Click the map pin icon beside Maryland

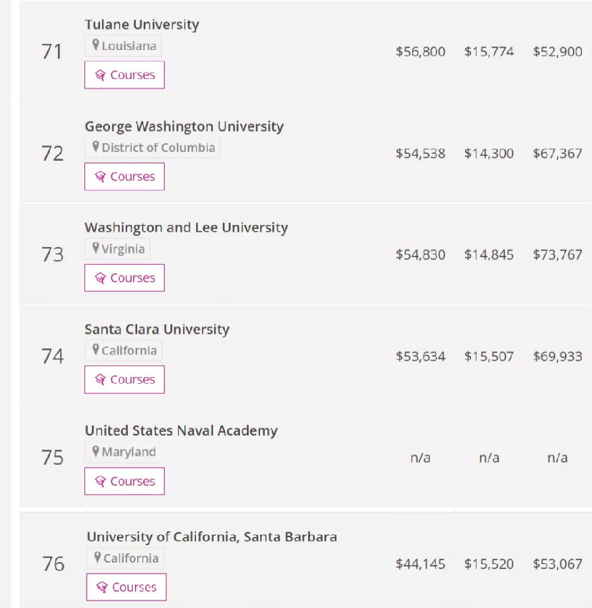click(x=96, y=452)
